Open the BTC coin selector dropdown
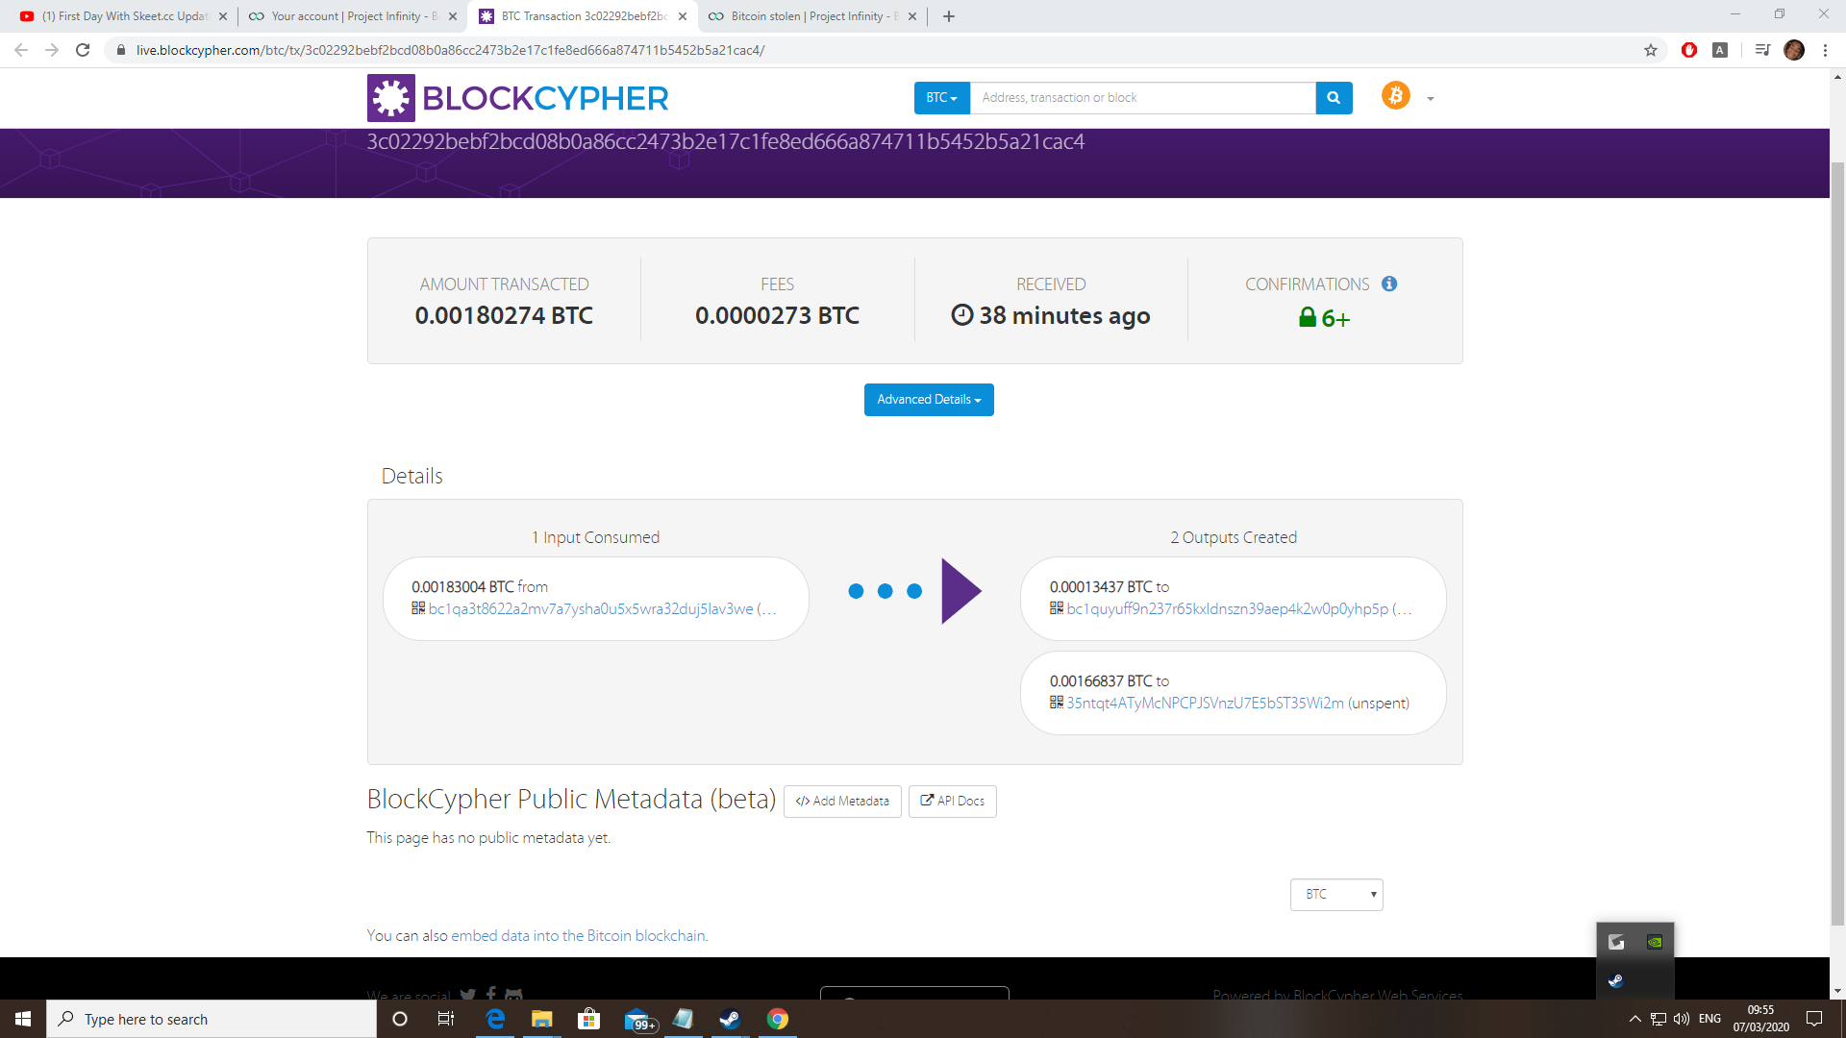This screenshot has height=1038, width=1846. pyautogui.click(x=941, y=98)
